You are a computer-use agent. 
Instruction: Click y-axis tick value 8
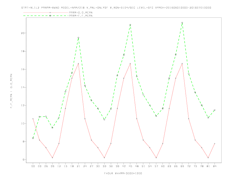pos(24,142)
